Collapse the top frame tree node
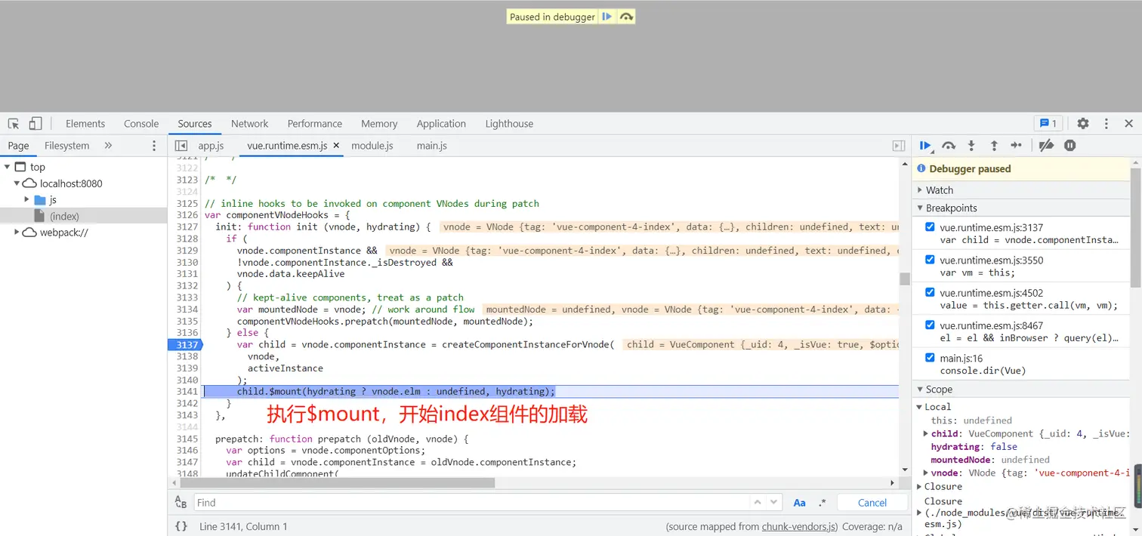 tap(7, 167)
